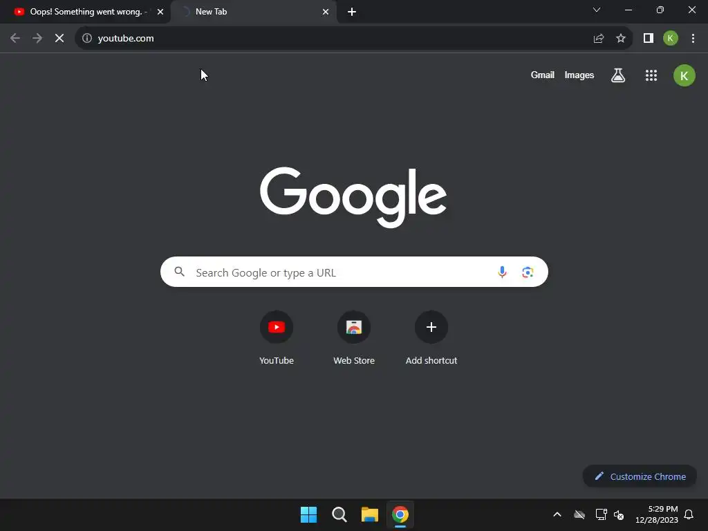Open File Explorer from taskbar

[369, 514]
